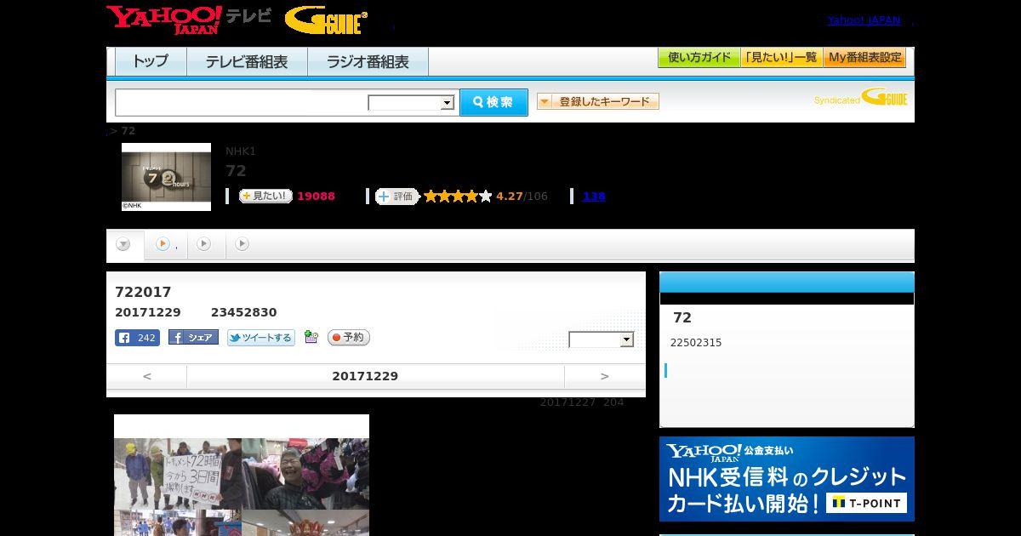Viewport: 1021px width, 536px height.
Task: Open the ラジオ番組表 tab
Action: click(368, 62)
